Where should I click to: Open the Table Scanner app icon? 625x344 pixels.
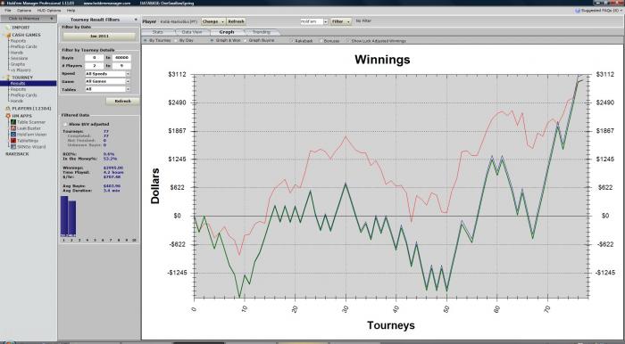(13, 122)
